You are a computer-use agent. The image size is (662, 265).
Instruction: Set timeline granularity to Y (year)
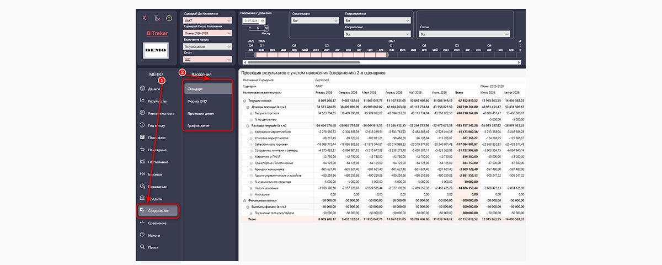(250, 28)
